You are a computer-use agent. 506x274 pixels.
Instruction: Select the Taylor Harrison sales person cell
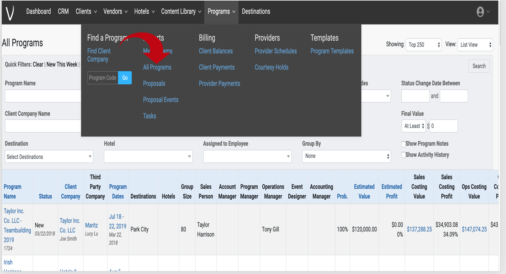coord(206,229)
